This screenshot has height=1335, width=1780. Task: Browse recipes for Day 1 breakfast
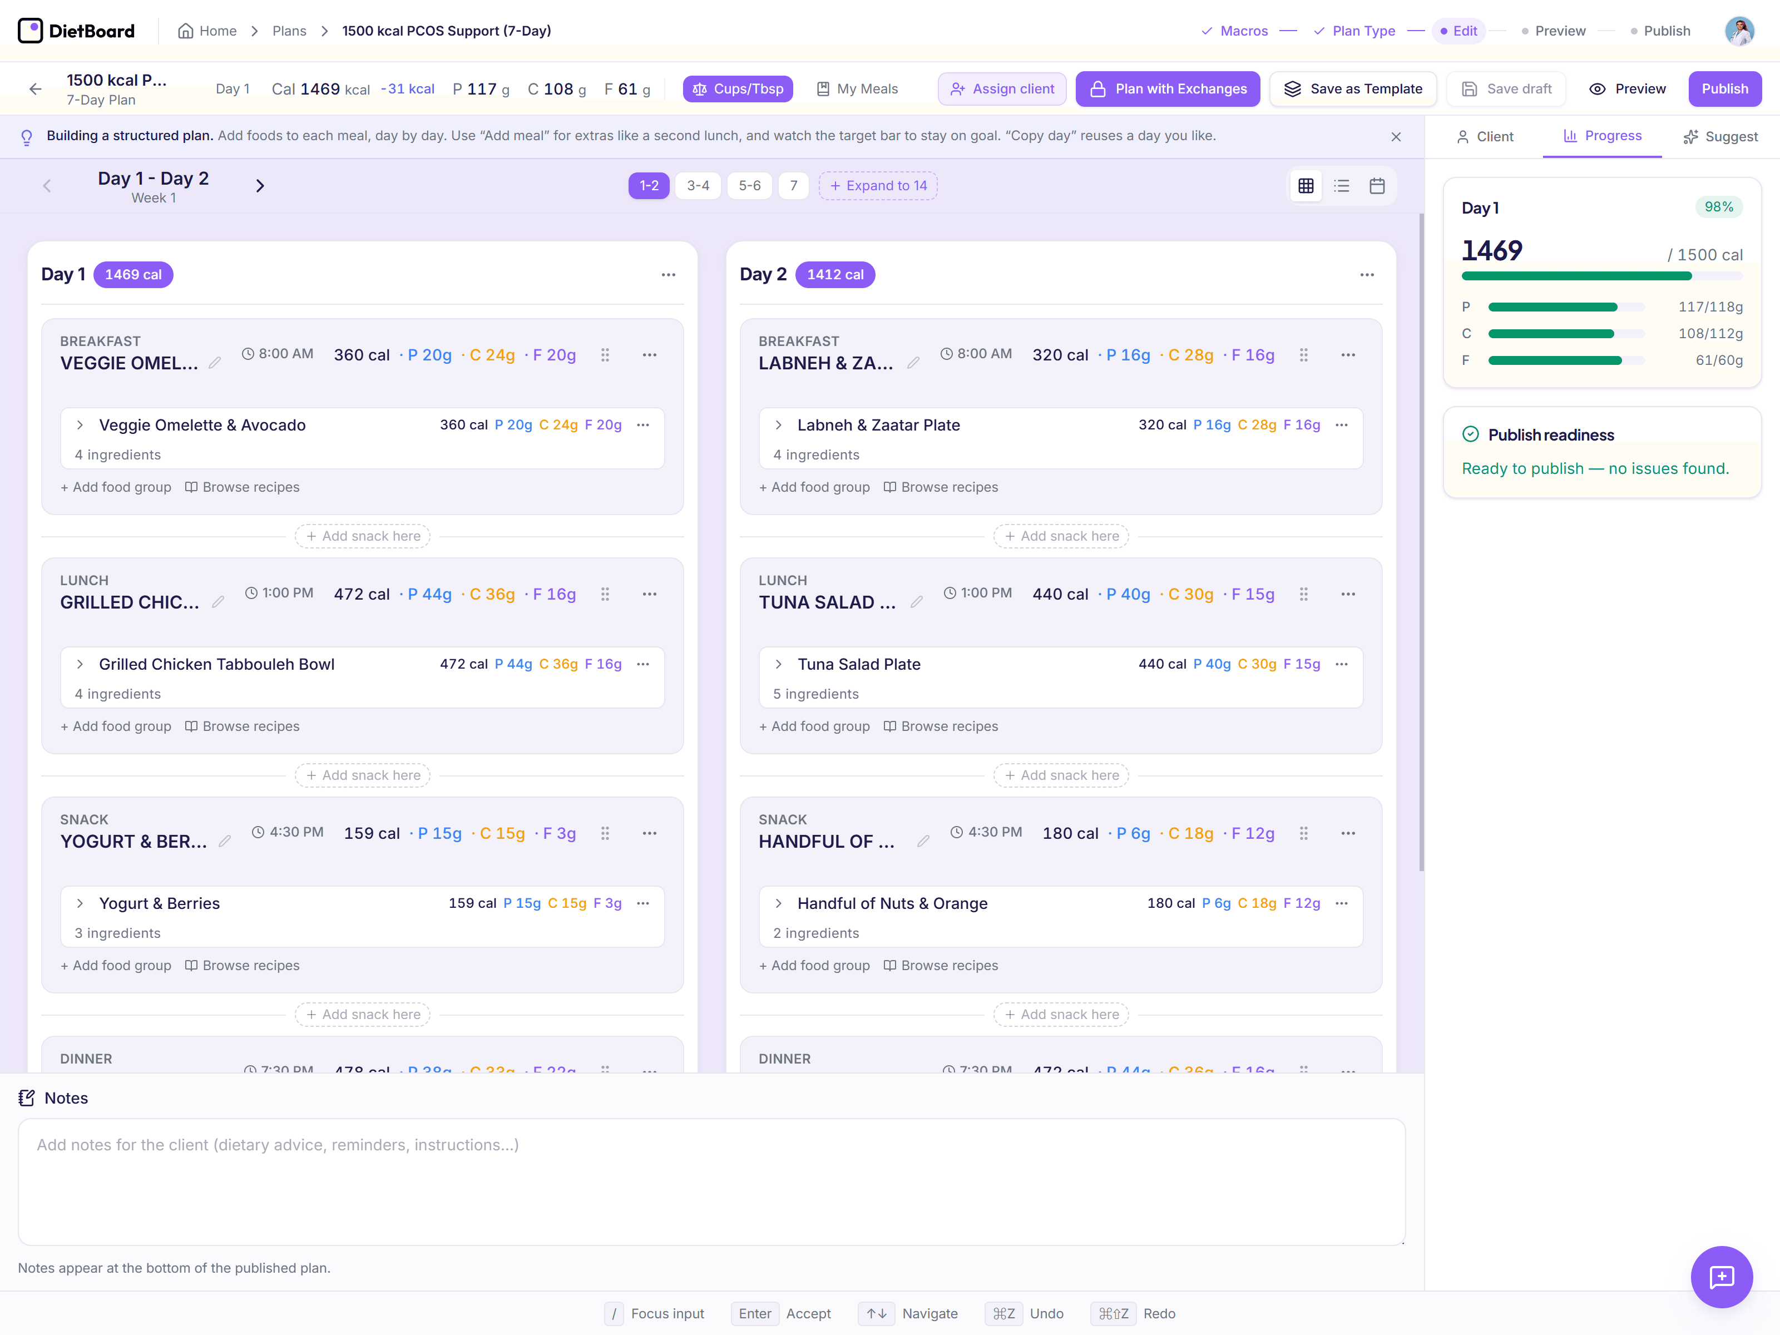[x=241, y=487]
